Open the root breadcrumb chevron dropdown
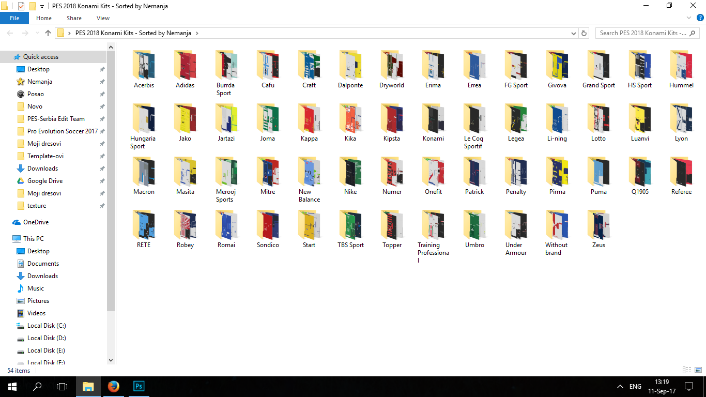The image size is (706, 397). tap(69, 33)
